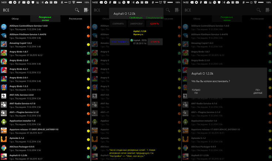272x161 pixels.
Task: Tap dimmed search magnifier on the right screen
Action: click(x=259, y=10)
